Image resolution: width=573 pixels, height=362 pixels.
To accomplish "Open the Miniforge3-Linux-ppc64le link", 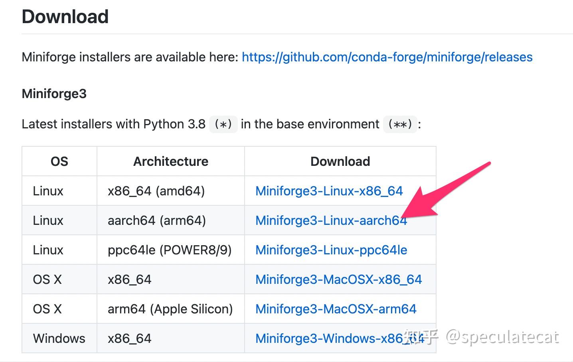I will (x=331, y=250).
